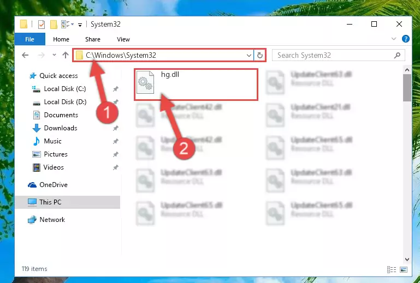Viewport: 420px width, 283px height.
Task: Expand the ribbon with the chevron
Action: click(x=393, y=39)
